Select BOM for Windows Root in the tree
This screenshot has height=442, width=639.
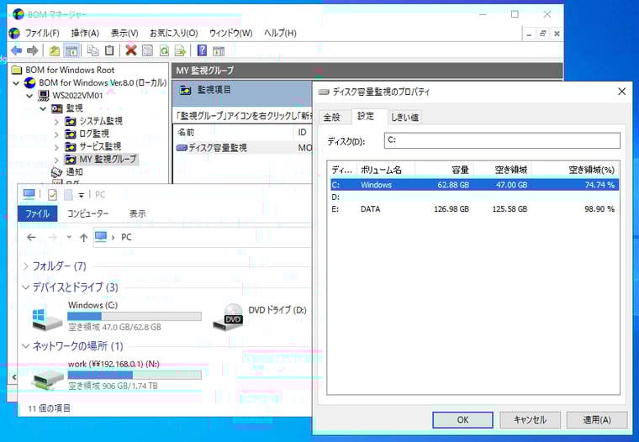70,70
